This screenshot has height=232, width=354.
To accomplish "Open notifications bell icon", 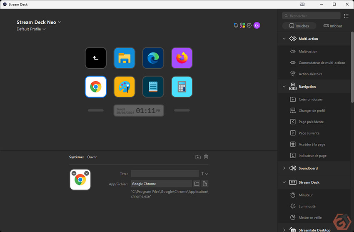I will click(x=236, y=25).
